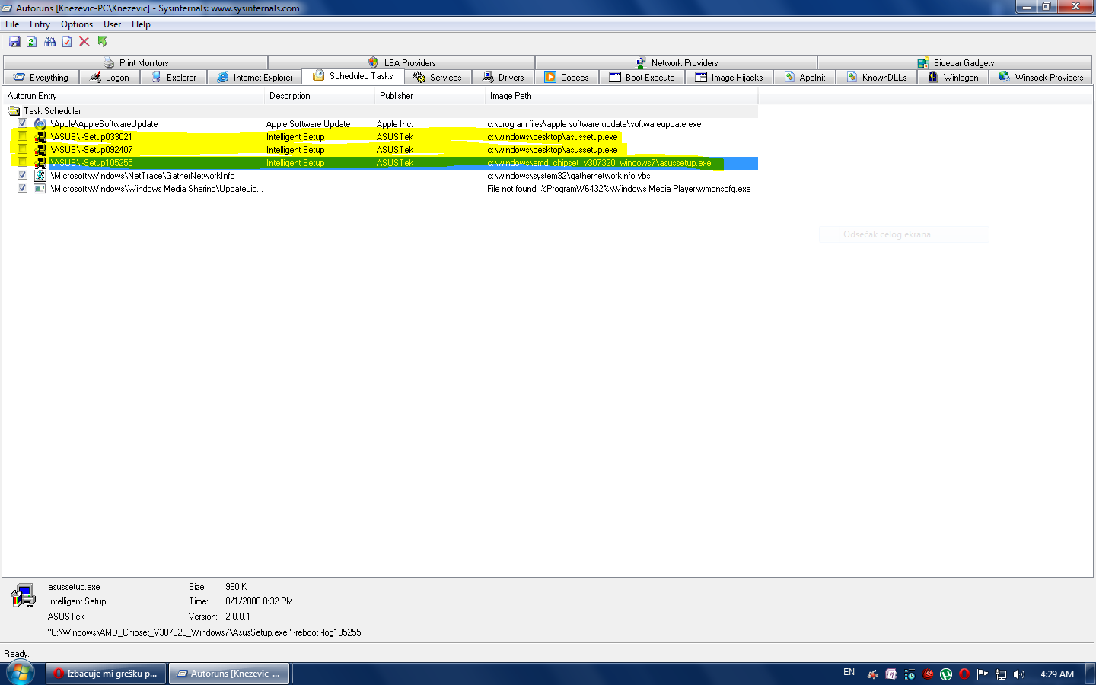Go to the Explorer tab
The height and width of the screenshot is (685, 1096).
174,77
